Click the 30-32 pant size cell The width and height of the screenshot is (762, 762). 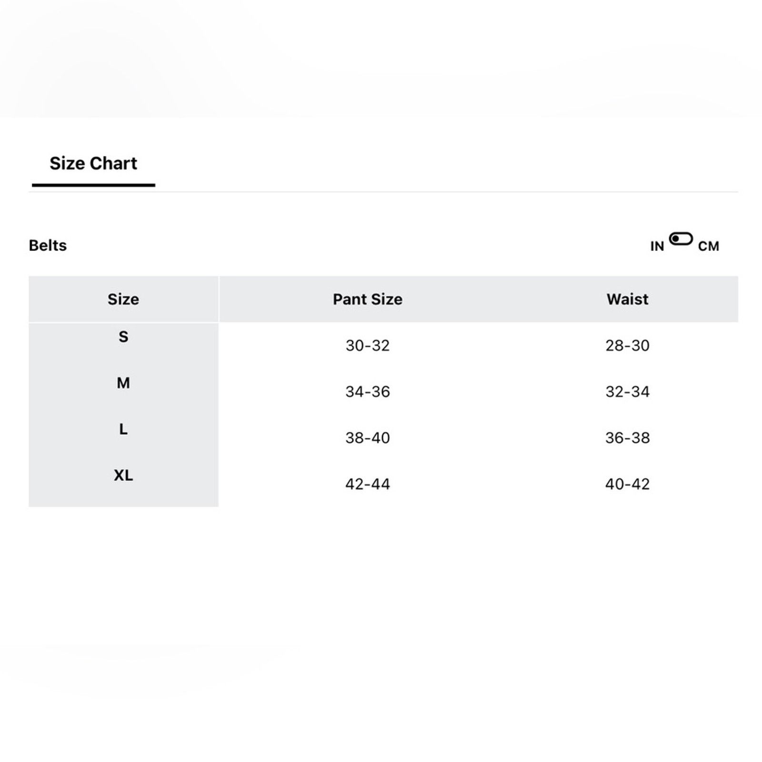pyautogui.click(x=367, y=345)
